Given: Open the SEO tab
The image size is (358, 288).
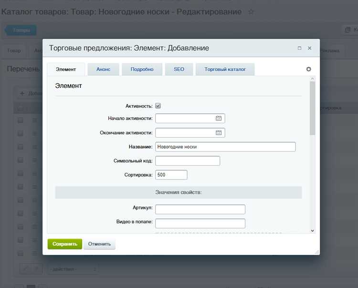Looking at the screenshot, I should pyautogui.click(x=179, y=69).
